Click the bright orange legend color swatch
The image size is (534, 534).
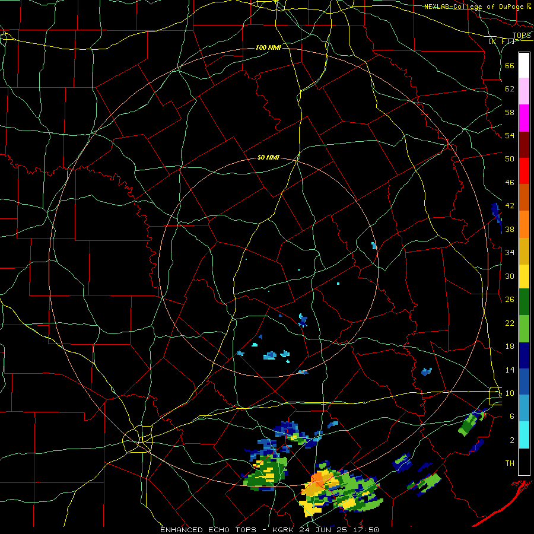click(x=524, y=224)
